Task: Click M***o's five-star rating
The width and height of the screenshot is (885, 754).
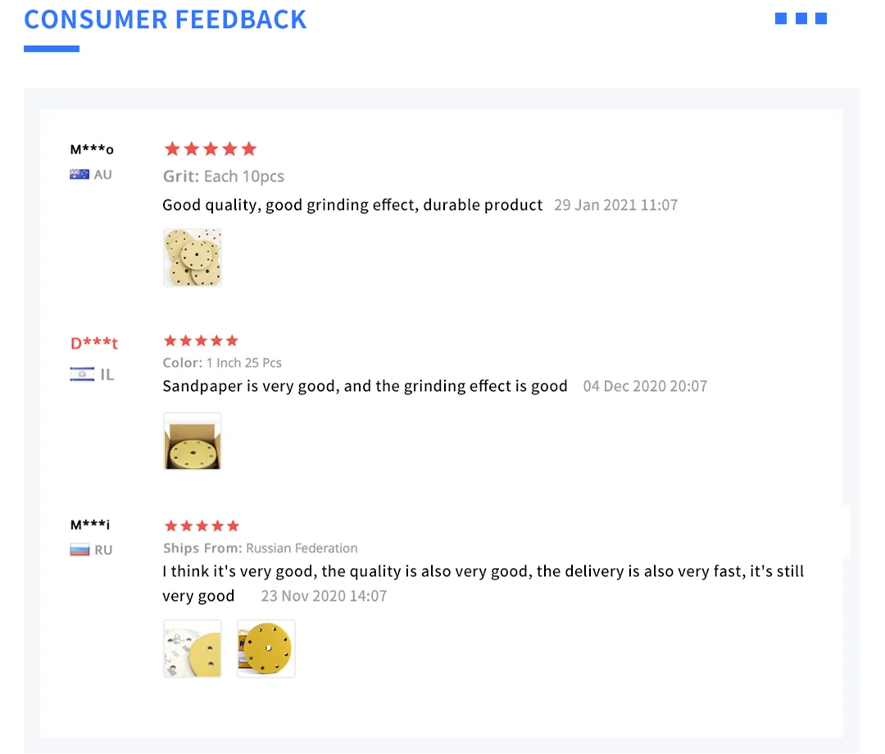Action: click(211, 148)
